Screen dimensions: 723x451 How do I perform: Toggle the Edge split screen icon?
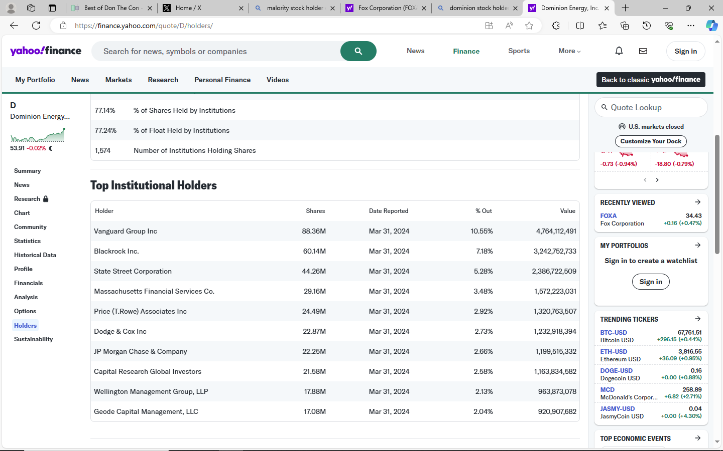pyautogui.click(x=580, y=26)
